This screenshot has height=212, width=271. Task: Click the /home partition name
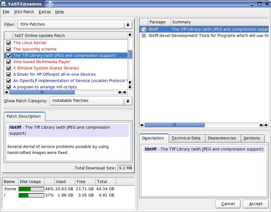point(10,189)
